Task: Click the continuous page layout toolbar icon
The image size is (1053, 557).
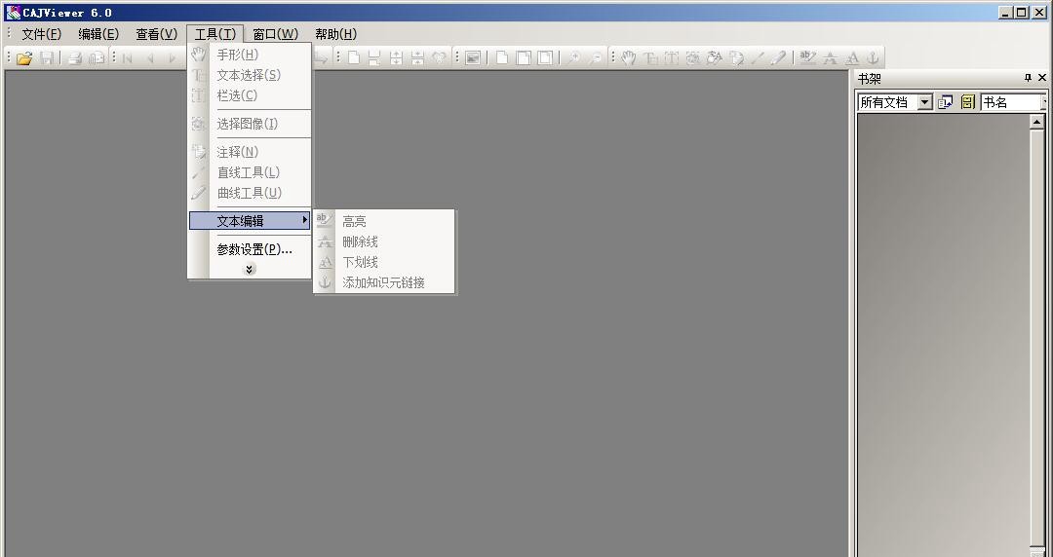Action: [x=374, y=58]
